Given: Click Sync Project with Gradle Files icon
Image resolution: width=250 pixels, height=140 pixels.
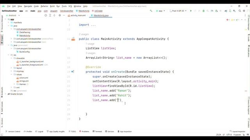Looking at the screenshot, I should [226, 11].
